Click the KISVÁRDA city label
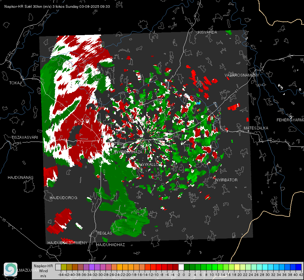 [x=207, y=32]
